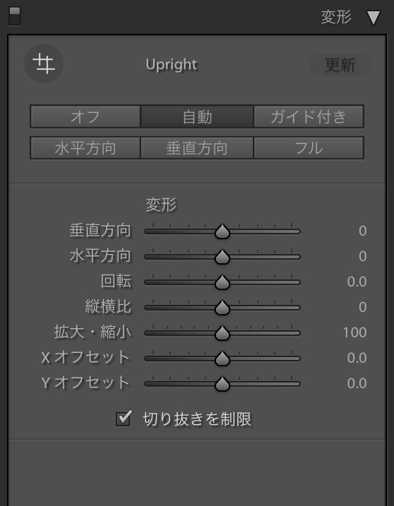394x506 pixels.
Task: Click the 縦横比 slider handle
Action: point(222,308)
